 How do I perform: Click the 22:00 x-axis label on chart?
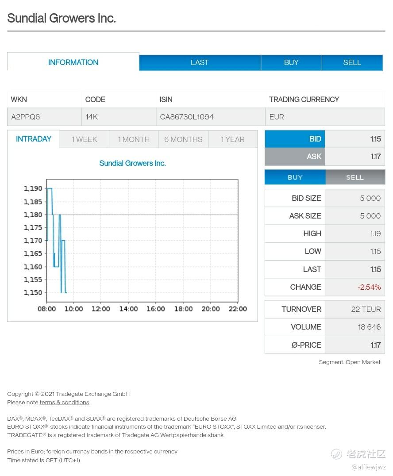coord(238,309)
